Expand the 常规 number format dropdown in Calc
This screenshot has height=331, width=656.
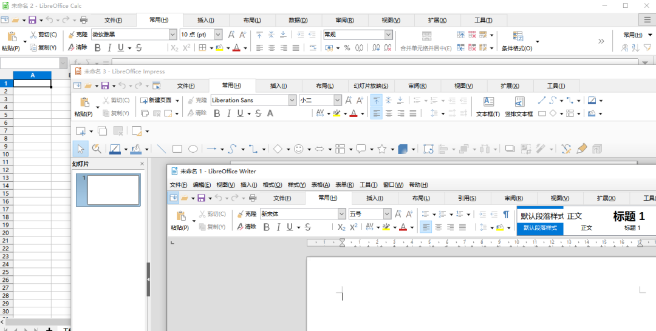(388, 35)
